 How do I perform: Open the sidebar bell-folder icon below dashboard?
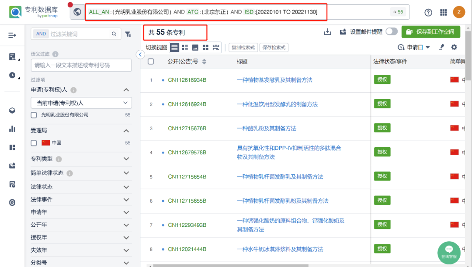12,166
